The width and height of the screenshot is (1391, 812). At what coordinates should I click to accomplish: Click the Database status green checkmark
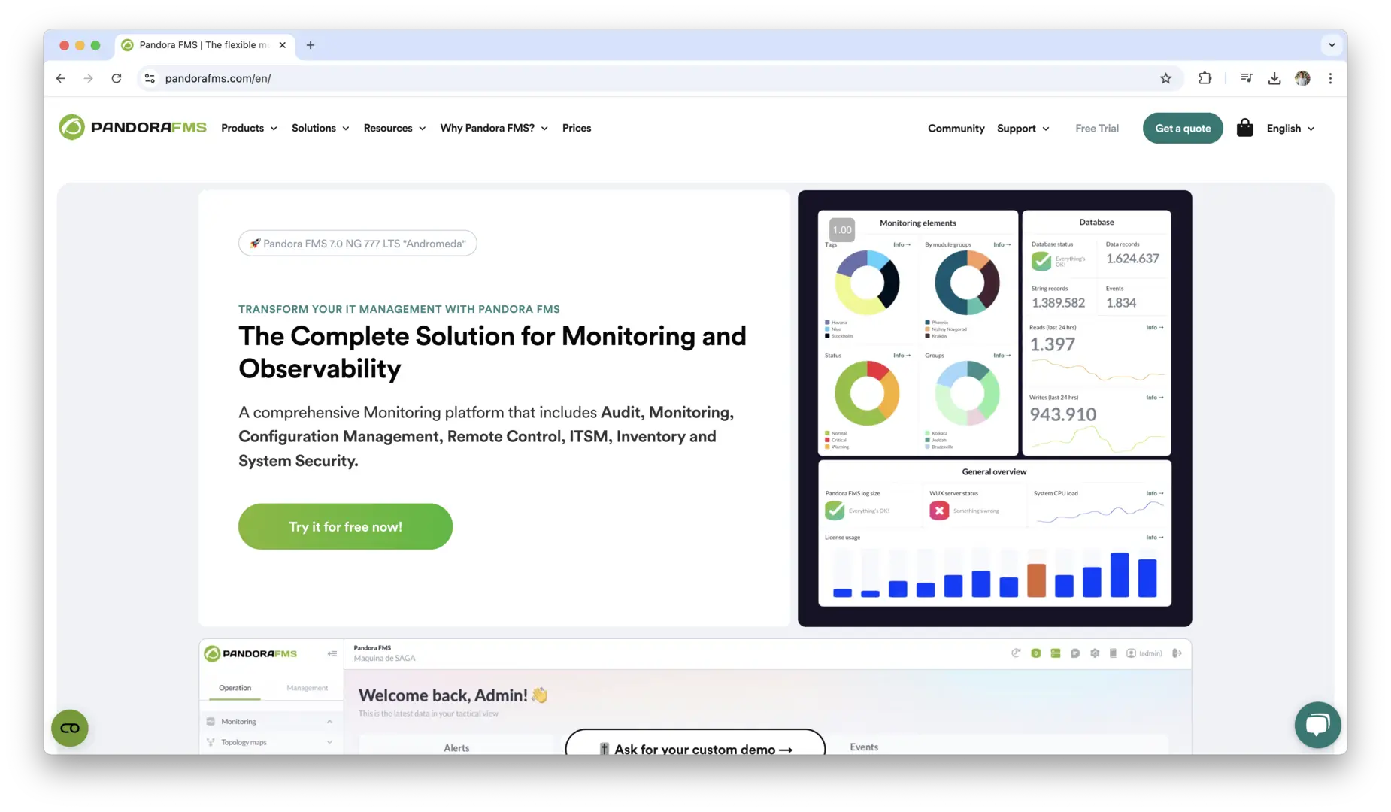[x=1041, y=261]
